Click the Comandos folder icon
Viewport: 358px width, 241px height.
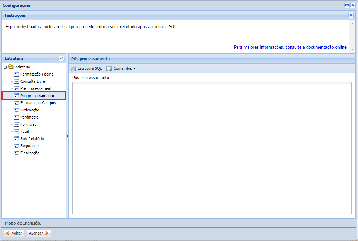[109, 68]
